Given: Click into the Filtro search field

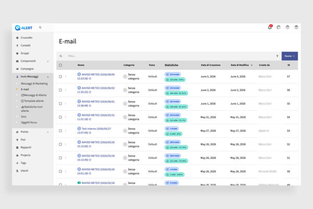Looking at the screenshot, I should tap(171, 56).
